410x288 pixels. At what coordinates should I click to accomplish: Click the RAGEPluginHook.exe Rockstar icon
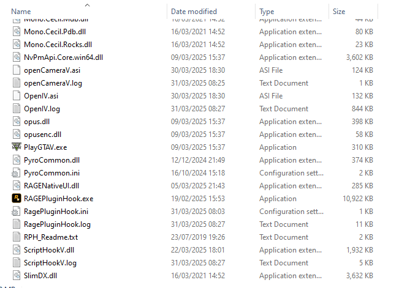[x=17, y=198]
